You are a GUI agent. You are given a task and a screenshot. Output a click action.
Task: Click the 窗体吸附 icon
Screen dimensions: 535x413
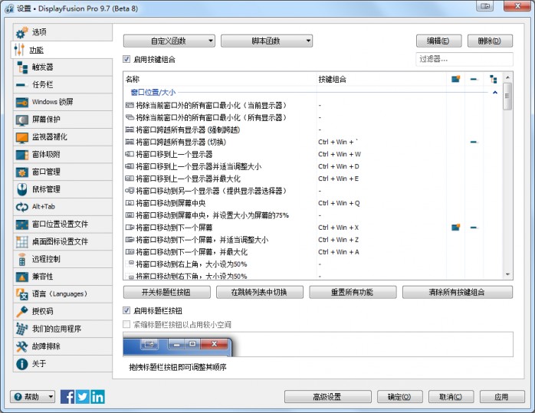(21, 155)
